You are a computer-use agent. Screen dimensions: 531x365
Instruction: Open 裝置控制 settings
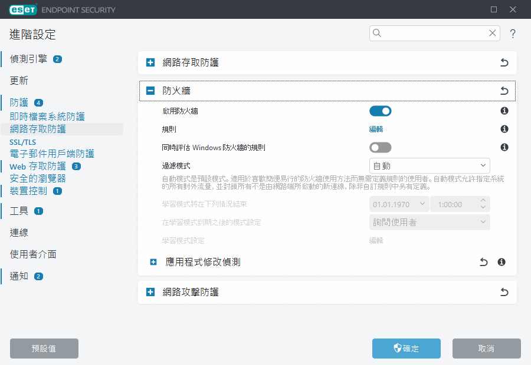pos(28,191)
